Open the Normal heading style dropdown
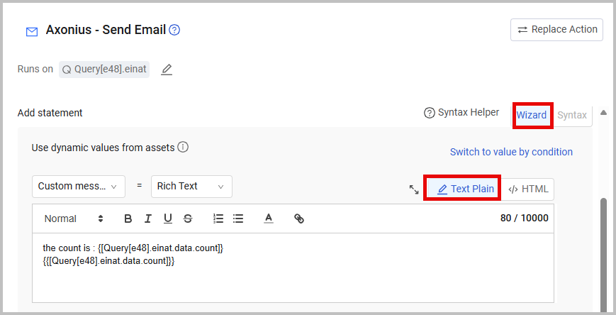Viewport: 616px width, 315px height. pos(74,219)
